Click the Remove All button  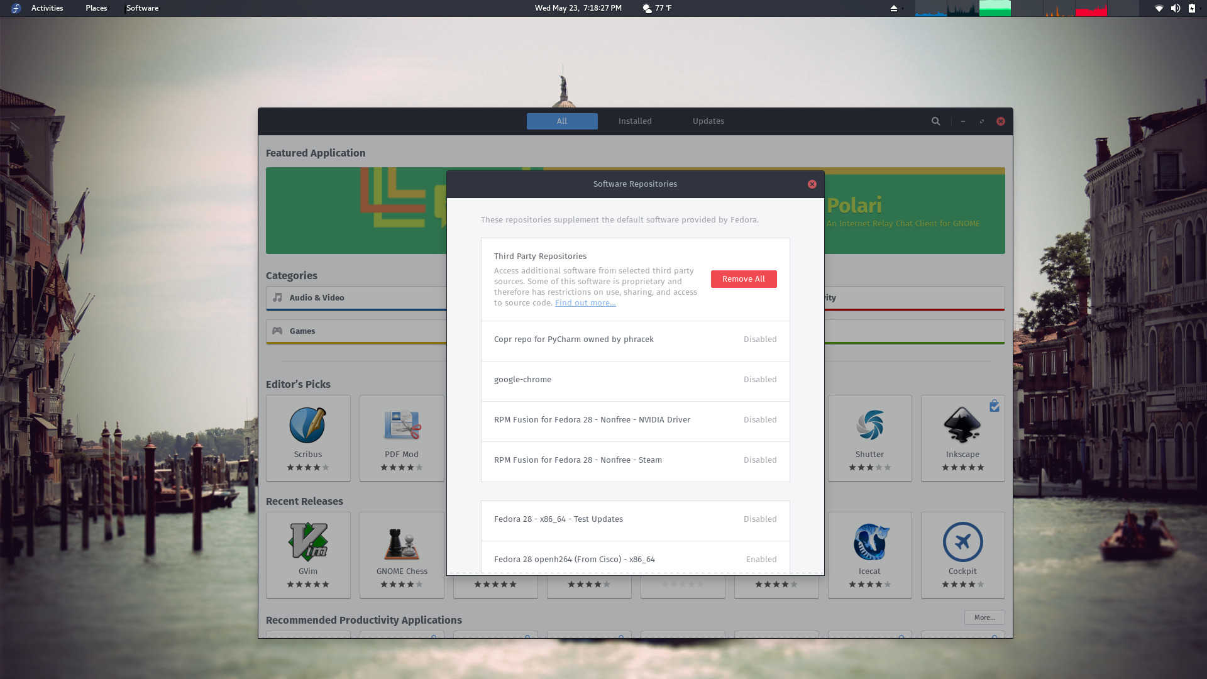coord(744,279)
